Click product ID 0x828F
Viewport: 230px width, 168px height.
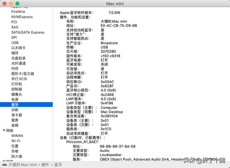pos(107,86)
